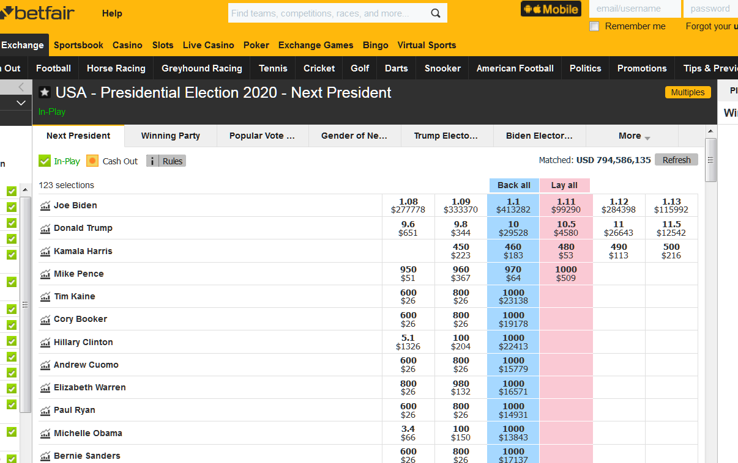Refresh the market prices
Viewport: 738px width, 463px height.
click(x=676, y=160)
